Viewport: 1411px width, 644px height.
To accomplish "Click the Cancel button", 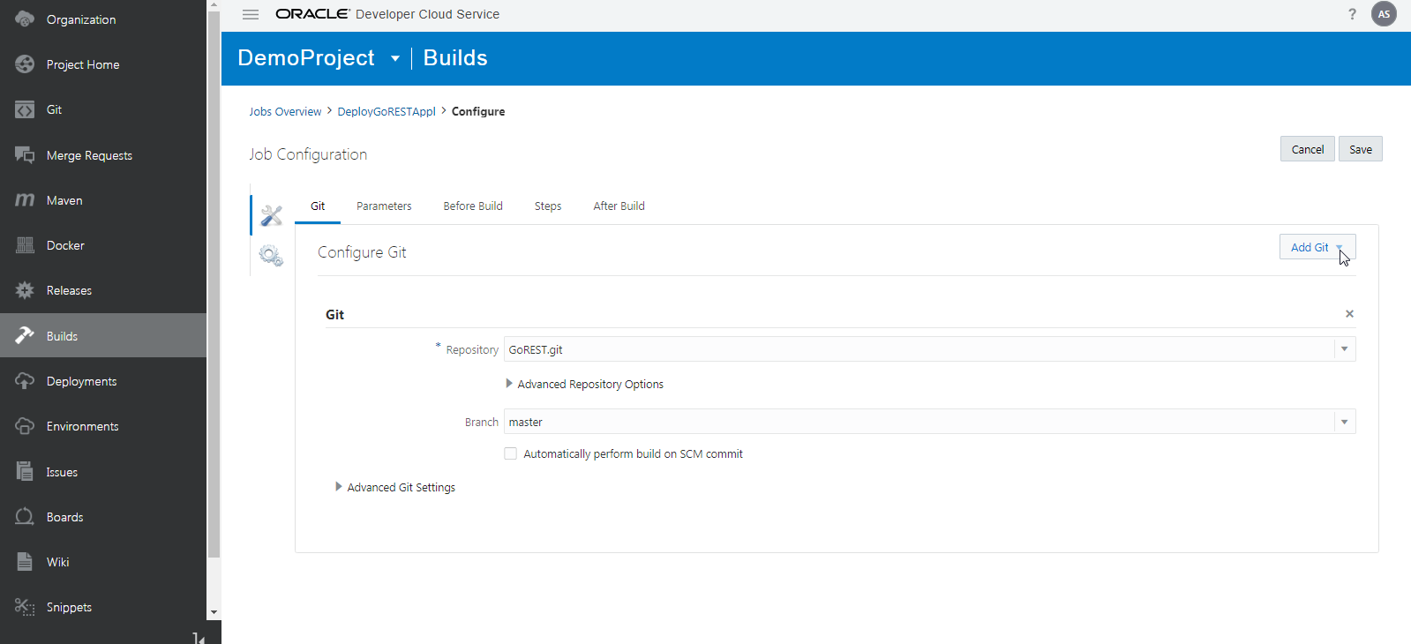I will pos(1308,149).
